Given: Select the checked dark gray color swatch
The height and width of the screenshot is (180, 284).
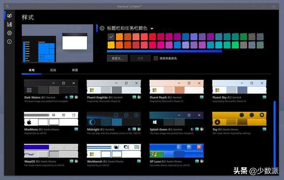Looking at the screenshot, I should point(111,37).
